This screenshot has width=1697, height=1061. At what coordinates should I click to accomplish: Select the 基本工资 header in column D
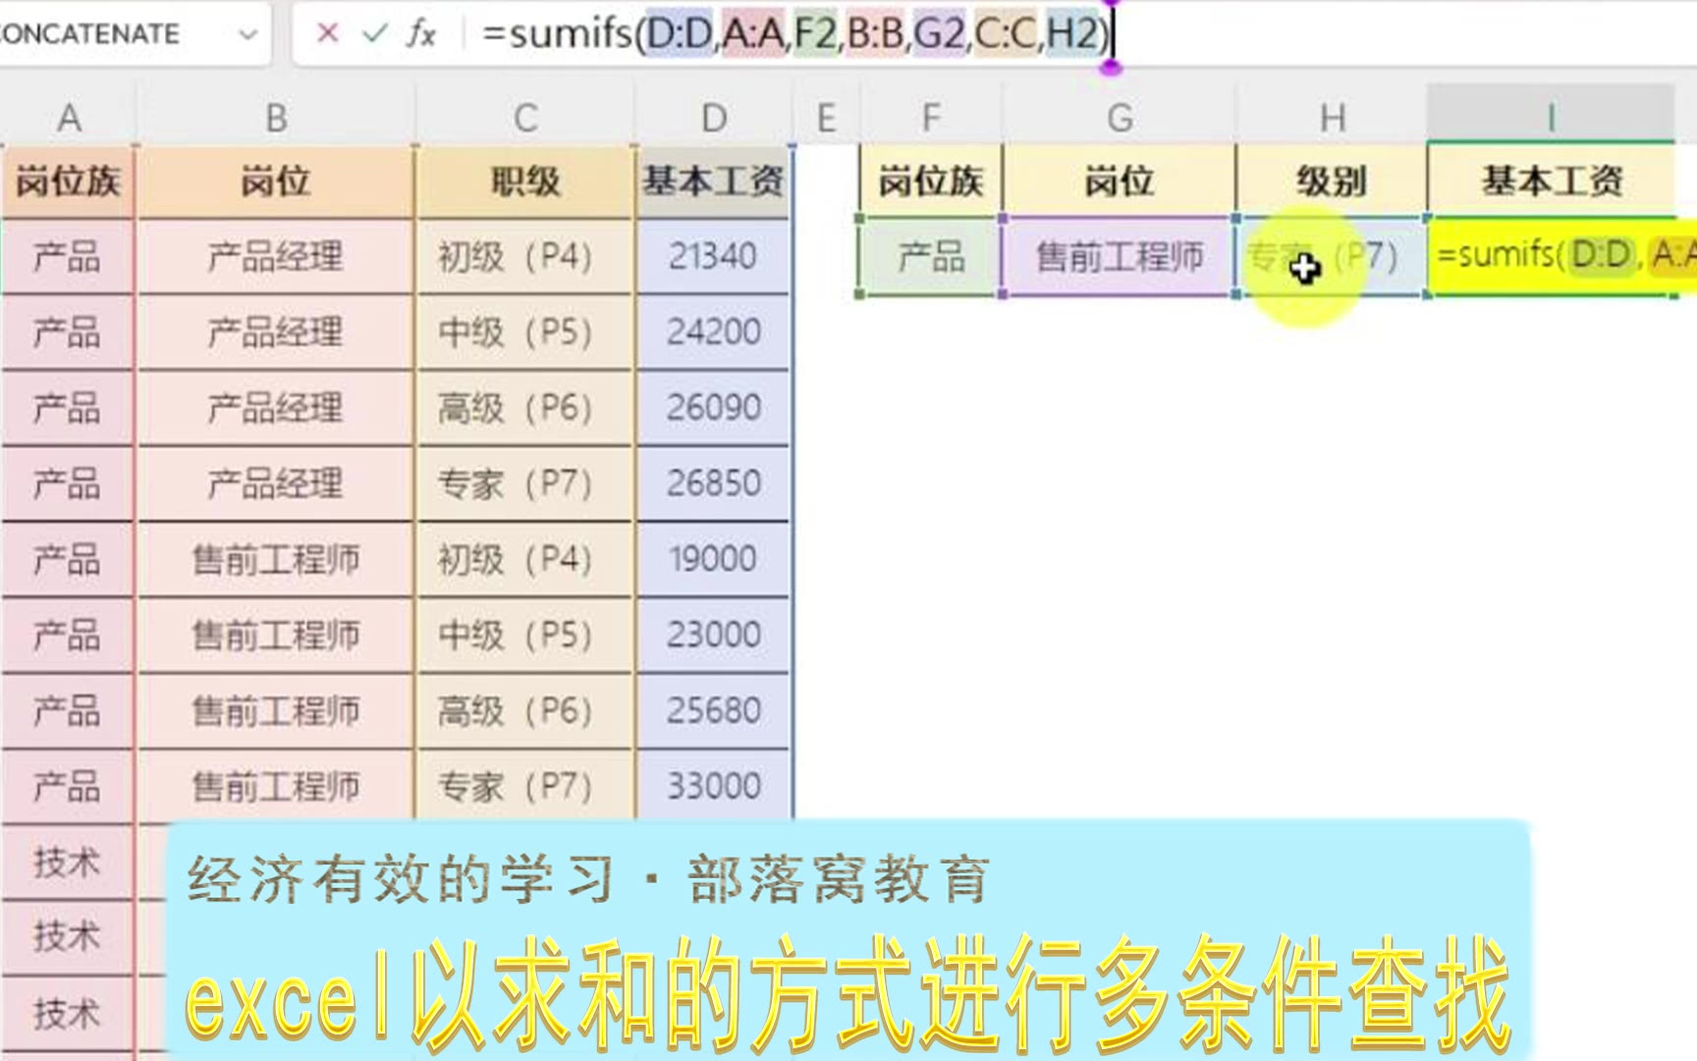[x=714, y=182]
